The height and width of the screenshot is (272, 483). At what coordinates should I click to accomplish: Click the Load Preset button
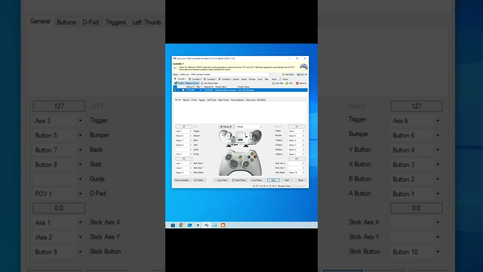click(257, 180)
